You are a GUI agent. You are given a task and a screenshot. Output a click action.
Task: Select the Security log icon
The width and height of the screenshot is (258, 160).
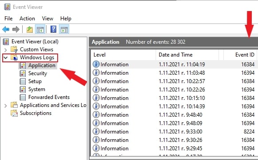pyautogui.click(x=23, y=73)
